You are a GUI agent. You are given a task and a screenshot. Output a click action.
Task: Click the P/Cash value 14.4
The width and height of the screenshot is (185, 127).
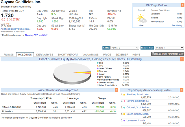coord(91,21)
